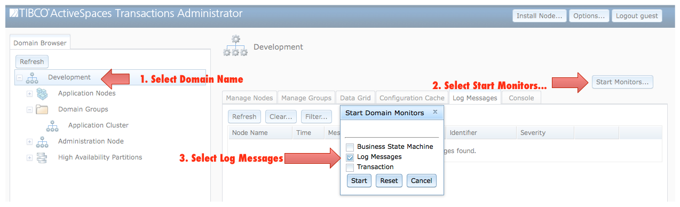The image size is (680, 207).
Task: Click Logout guest button
Action: 637,16
